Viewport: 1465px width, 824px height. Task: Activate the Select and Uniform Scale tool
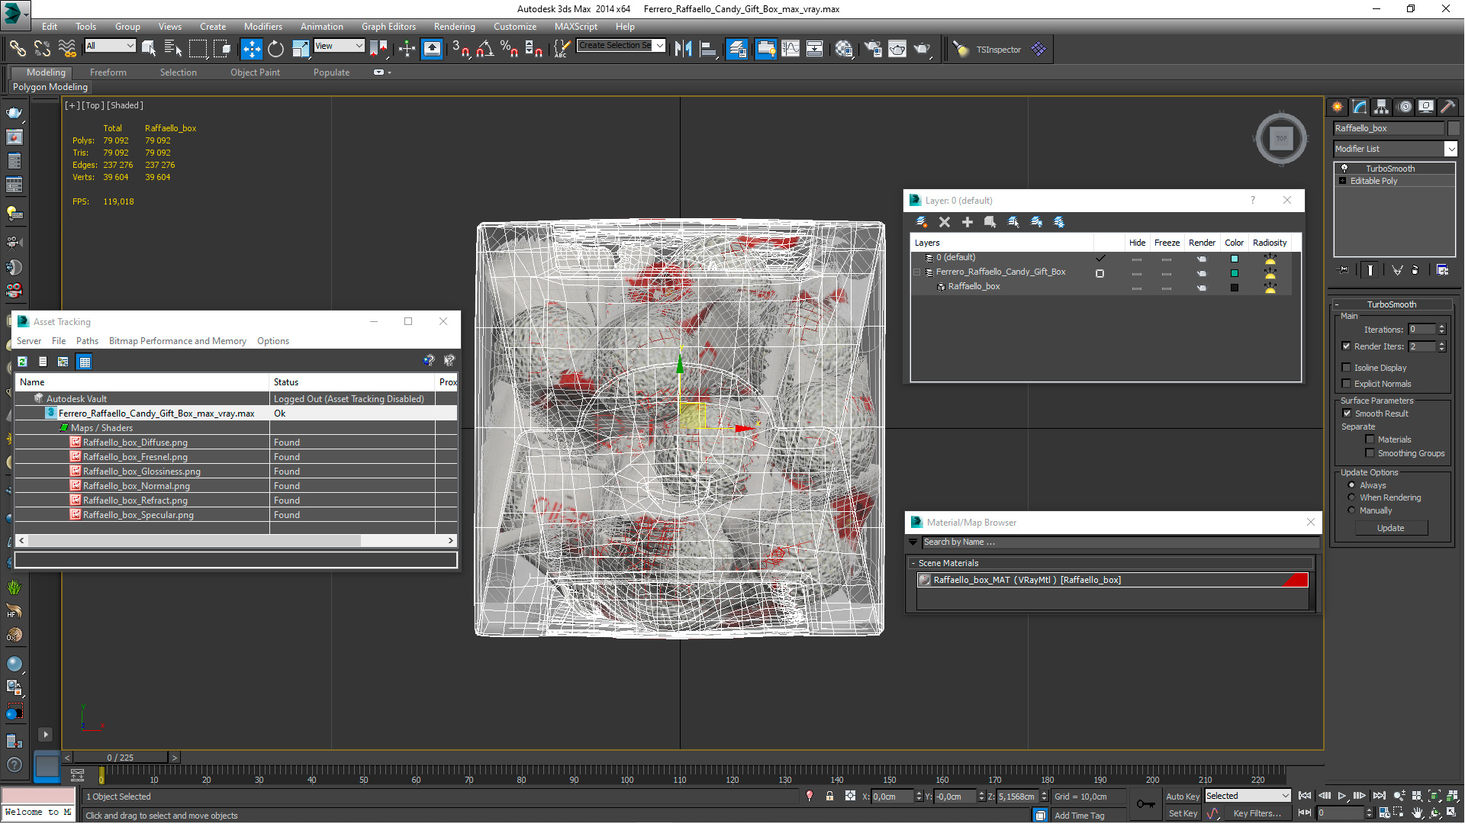point(301,49)
